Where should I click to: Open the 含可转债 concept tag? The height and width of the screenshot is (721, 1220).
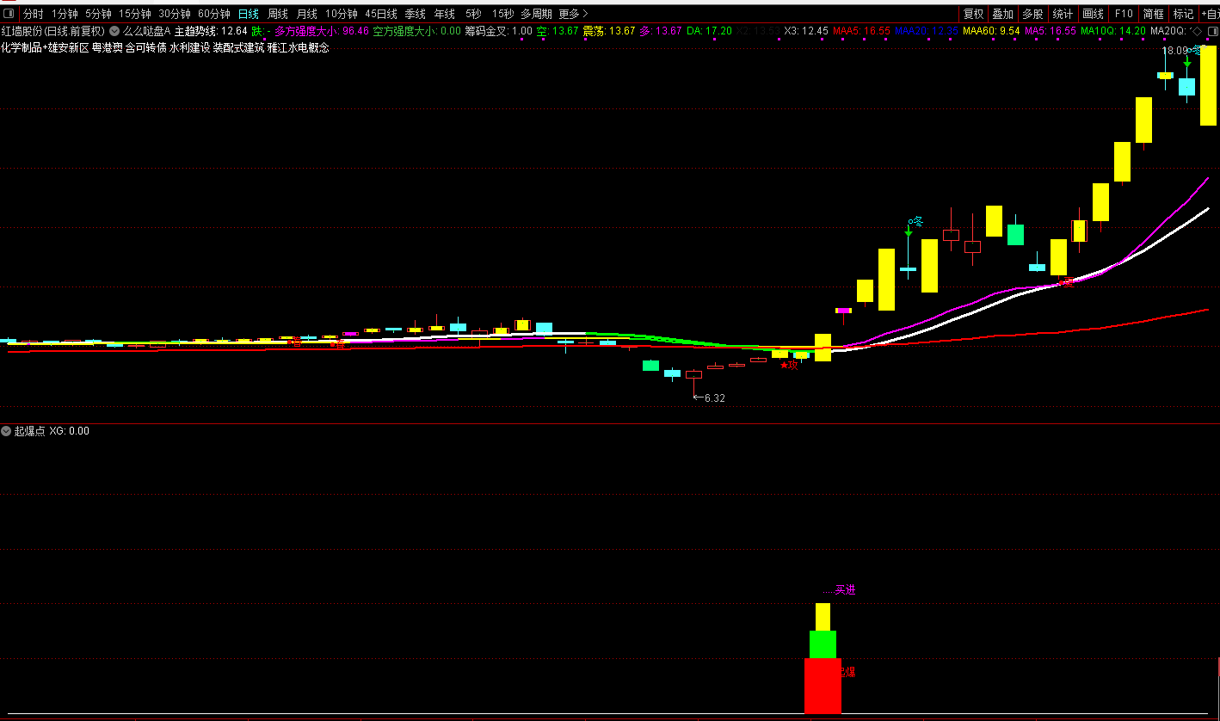point(146,47)
